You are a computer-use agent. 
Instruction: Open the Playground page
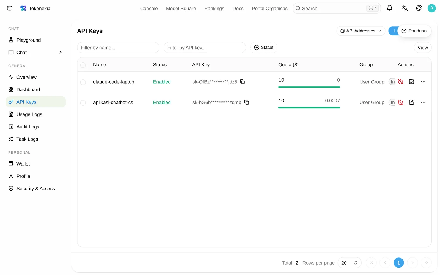[36, 40]
